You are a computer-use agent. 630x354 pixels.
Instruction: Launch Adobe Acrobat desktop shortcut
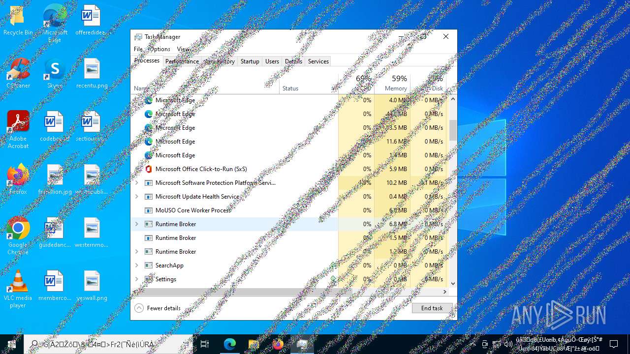tap(18, 130)
